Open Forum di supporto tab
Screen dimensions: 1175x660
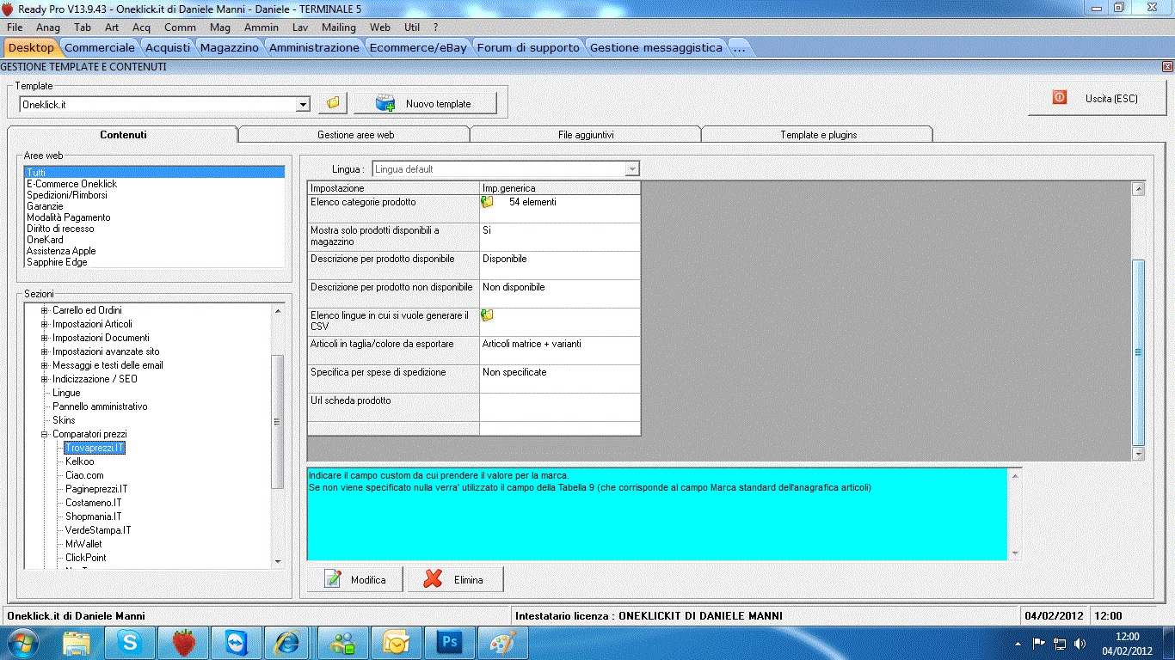tap(528, 48)
